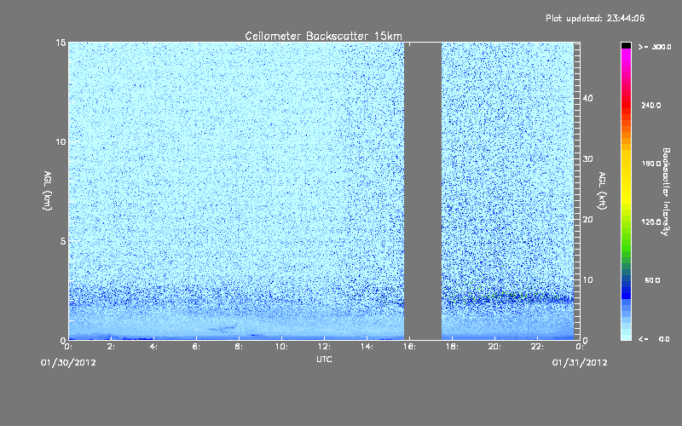The height and width of the screenshot is (426, 682).
Task: Click the 'Backscatter Intensity' colorbar label
Action: (666, 192)
